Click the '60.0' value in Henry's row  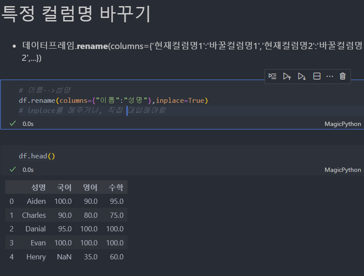[117, 257]
